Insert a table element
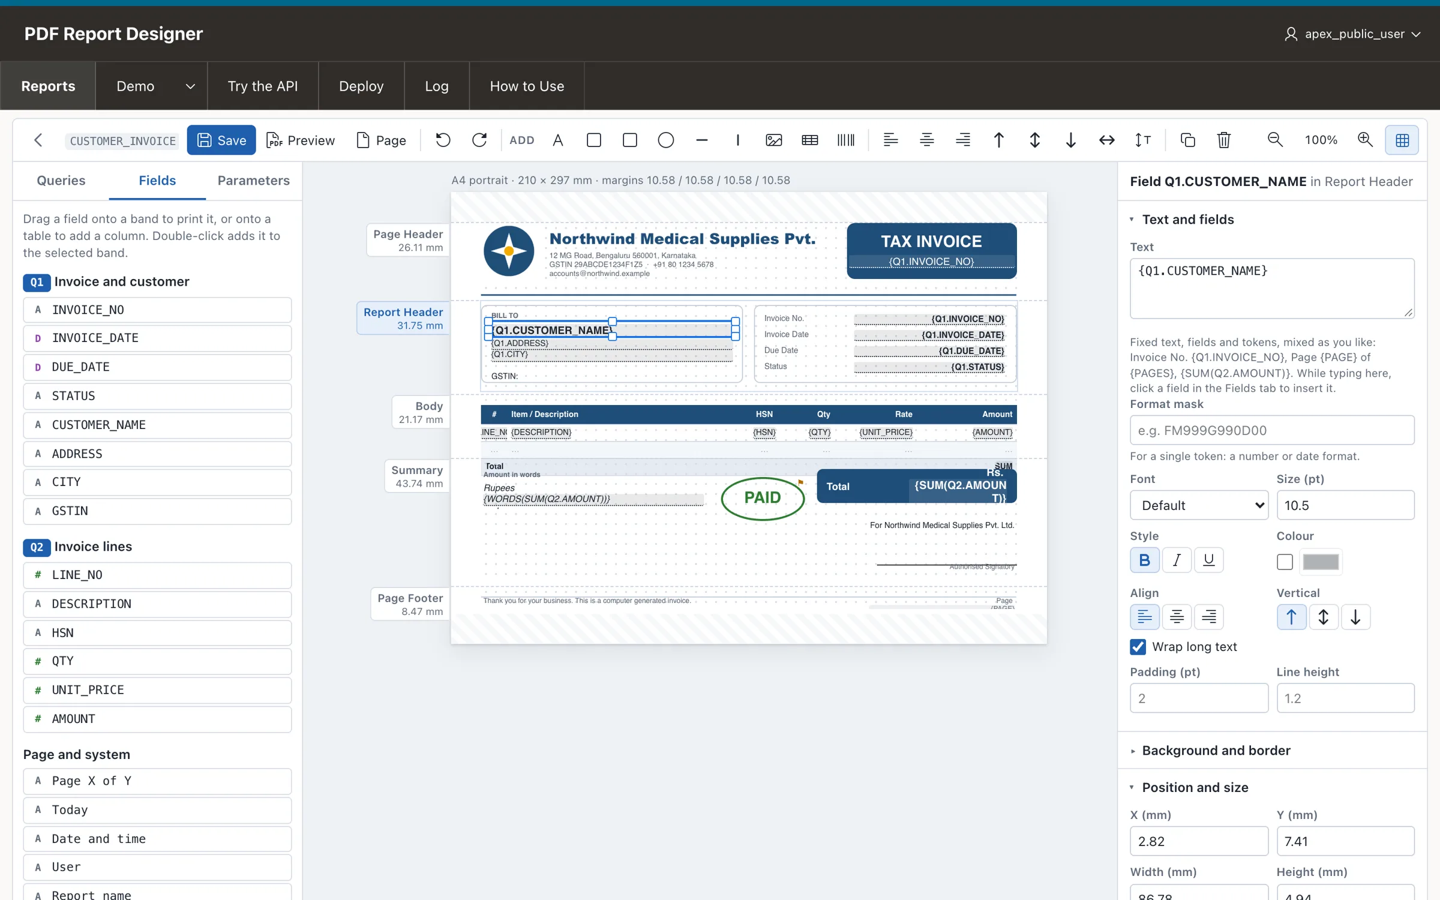 click(x=810, y=140)
